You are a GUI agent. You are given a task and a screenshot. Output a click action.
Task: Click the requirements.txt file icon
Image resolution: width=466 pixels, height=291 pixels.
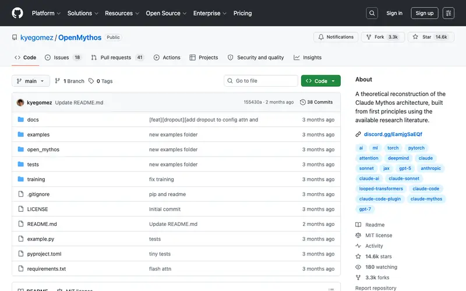click(x=21, y=268)
